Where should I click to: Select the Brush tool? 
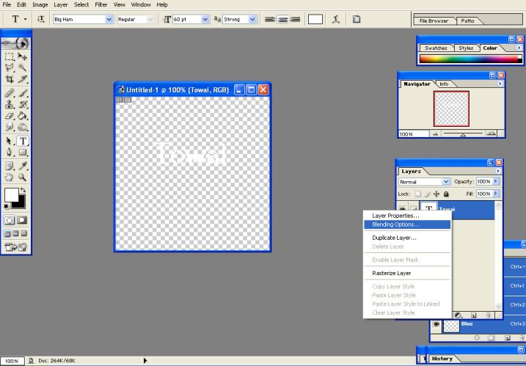click(23, 93)
